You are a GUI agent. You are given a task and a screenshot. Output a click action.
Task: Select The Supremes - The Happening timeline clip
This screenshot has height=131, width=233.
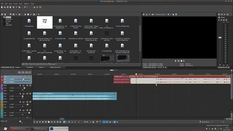tap(75, 96)
